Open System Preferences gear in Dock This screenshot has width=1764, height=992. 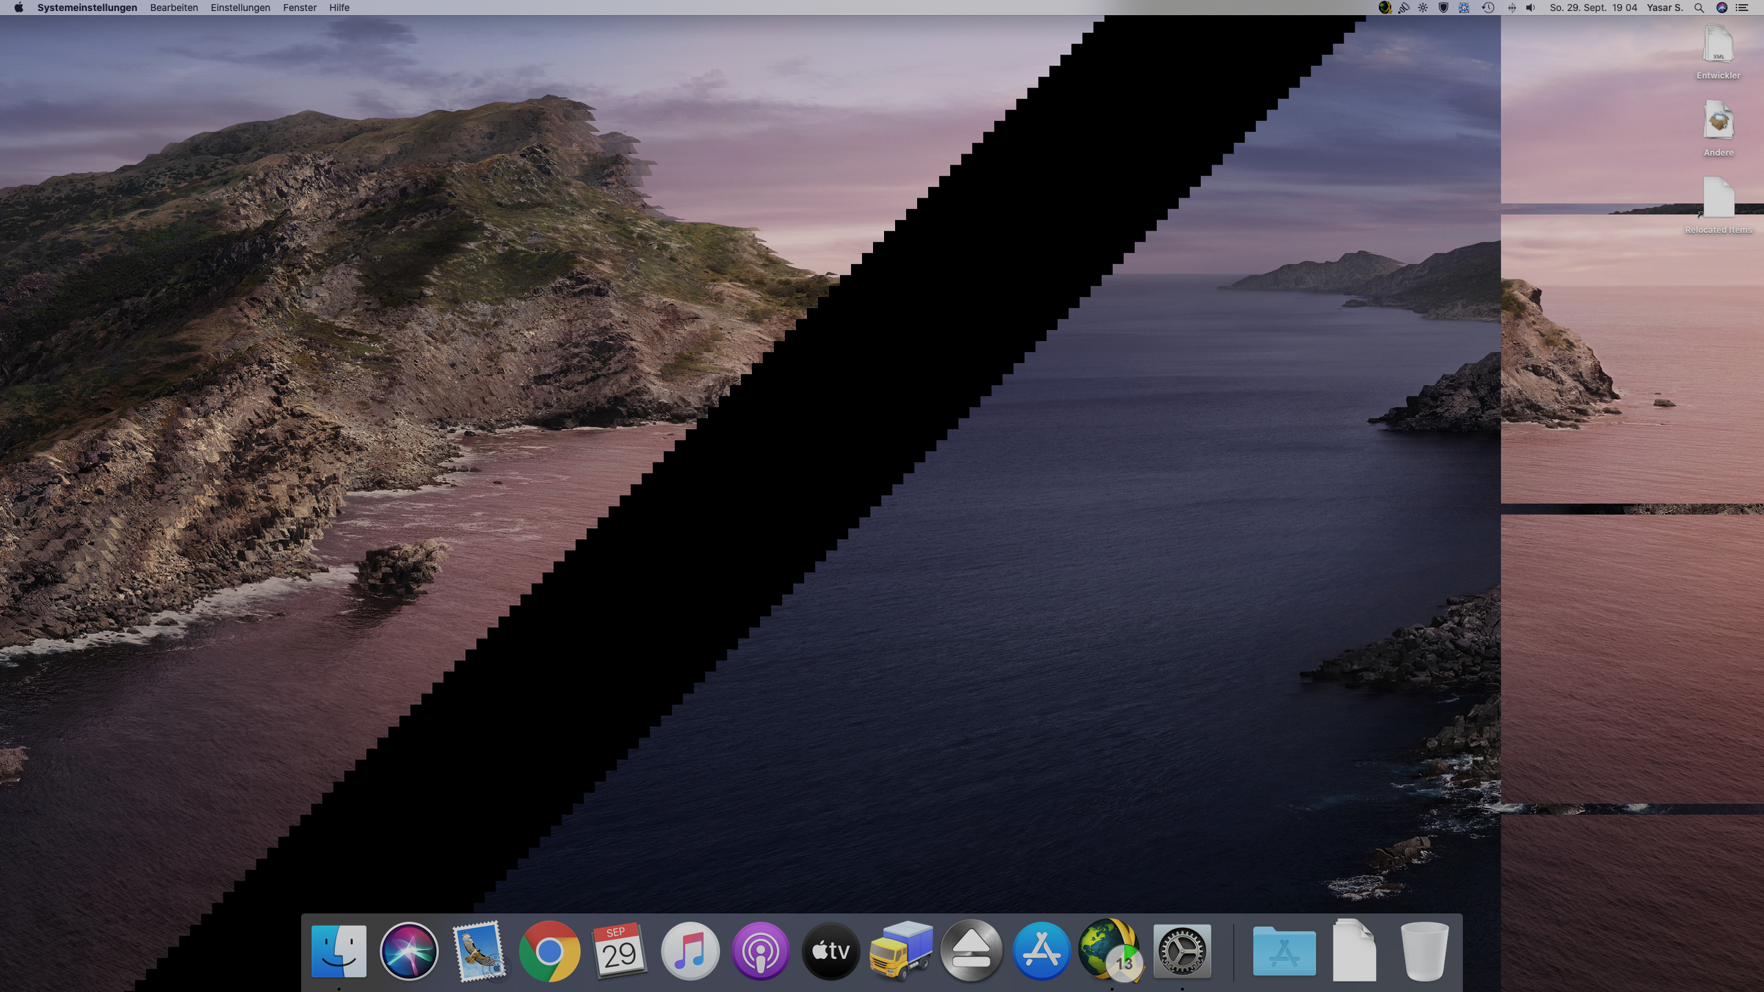(1182, 951)
